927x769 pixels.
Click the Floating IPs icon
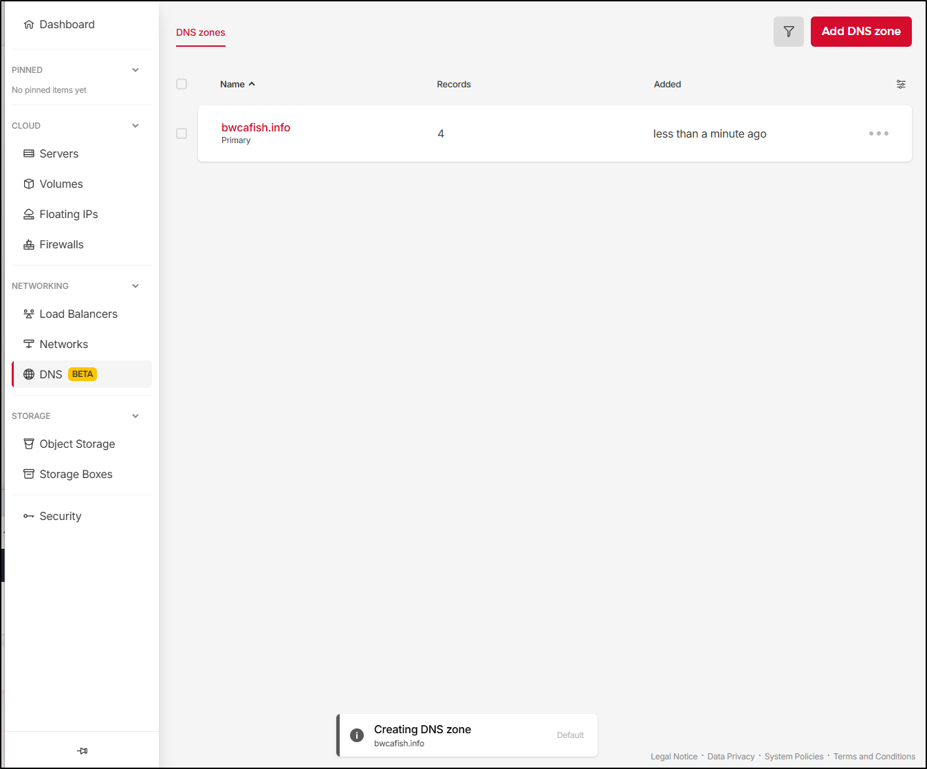tap(29, 215)
